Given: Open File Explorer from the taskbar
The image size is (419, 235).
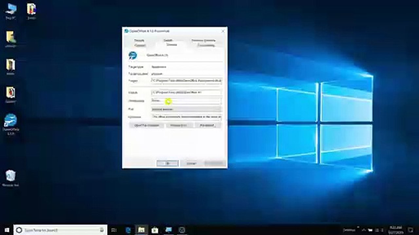Looking at the screenshot, I should tap(141, 230).
